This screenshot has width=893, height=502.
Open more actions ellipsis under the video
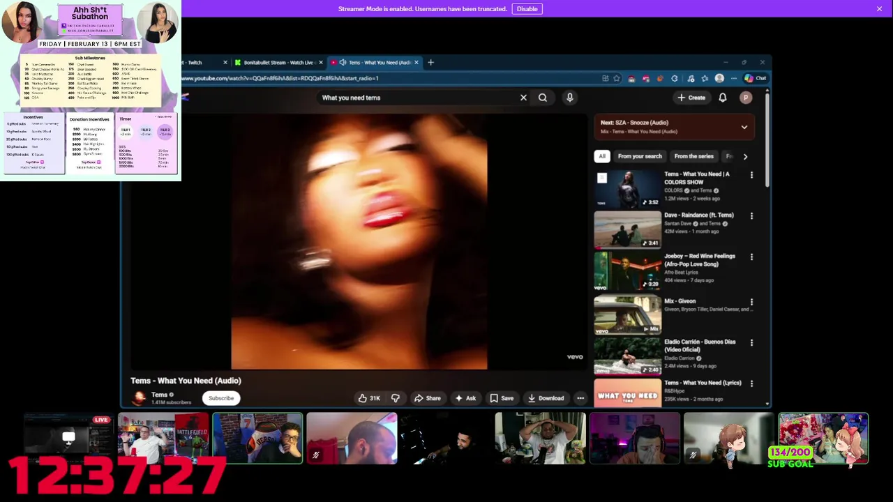(580, 398)
